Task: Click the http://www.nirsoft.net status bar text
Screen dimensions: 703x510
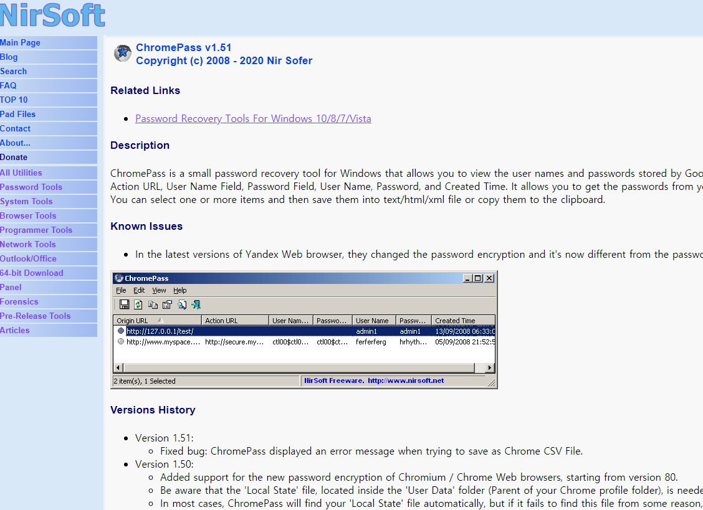Action: pyautogui.click(x=406, y=380)
